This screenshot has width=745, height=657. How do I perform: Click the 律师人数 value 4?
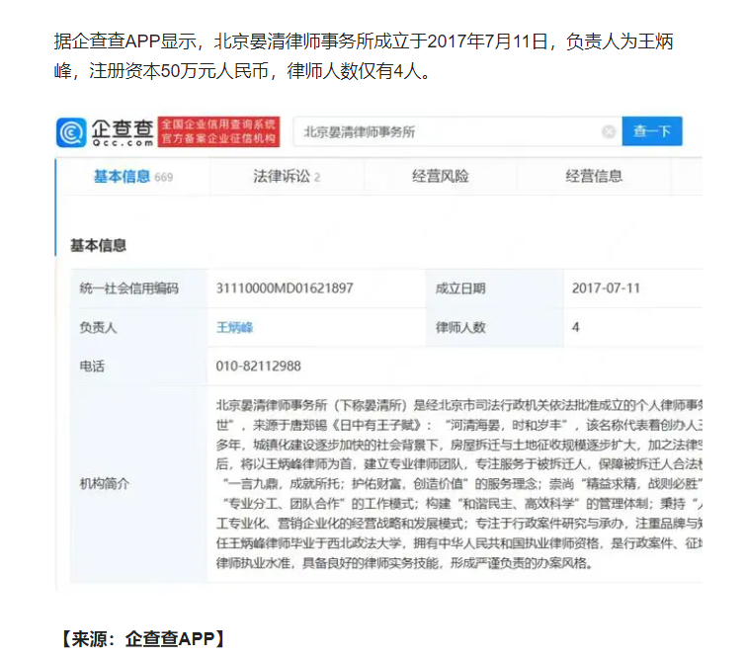pyautogui.click(x=575, y=327)
